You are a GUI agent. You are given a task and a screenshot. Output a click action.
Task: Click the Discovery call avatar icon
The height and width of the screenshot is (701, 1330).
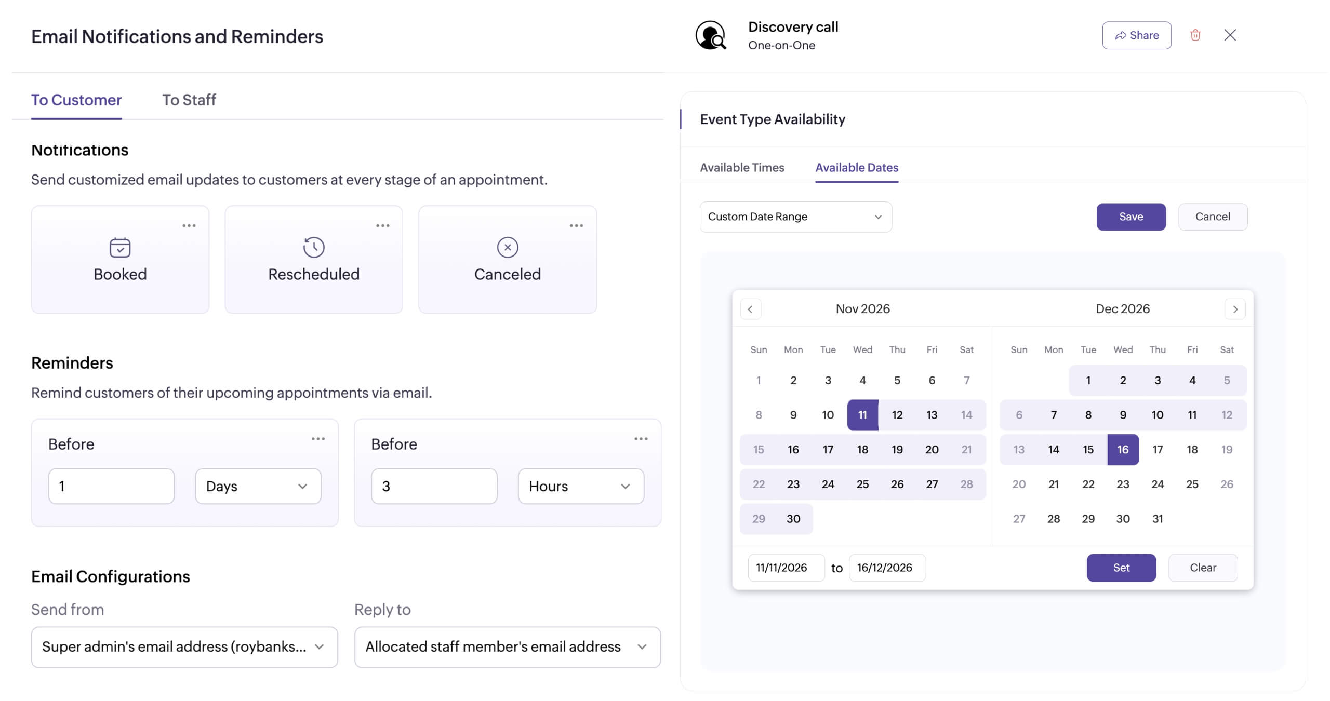point(711,35)
